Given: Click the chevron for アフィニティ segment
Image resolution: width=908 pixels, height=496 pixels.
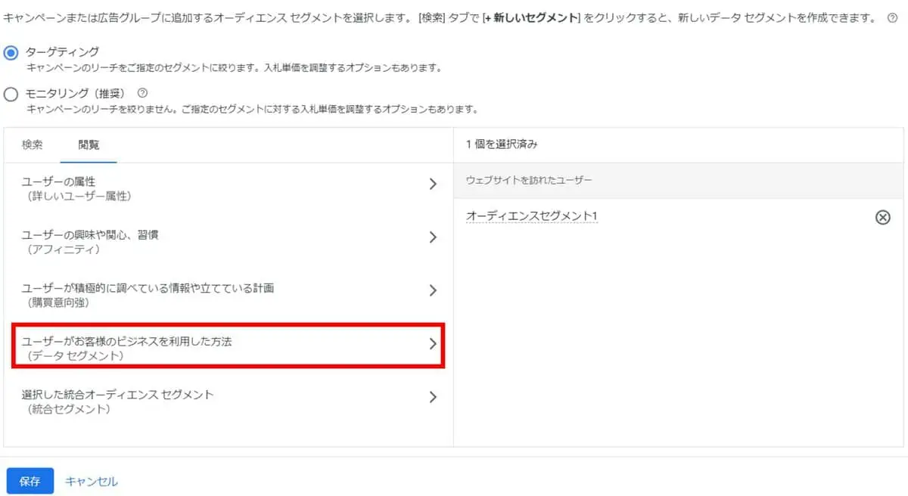Looking at the screenshot, I should [433, 237].
